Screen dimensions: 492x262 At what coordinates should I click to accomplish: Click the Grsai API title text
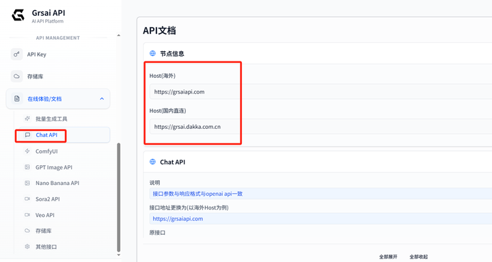49,13
